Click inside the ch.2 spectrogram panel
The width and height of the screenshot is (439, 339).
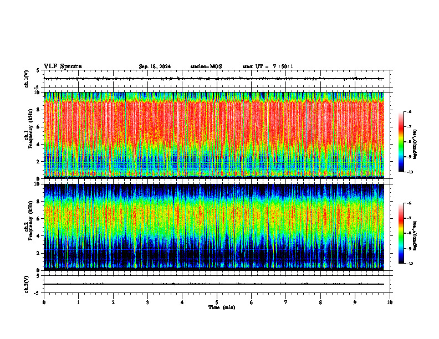[214, 227]
